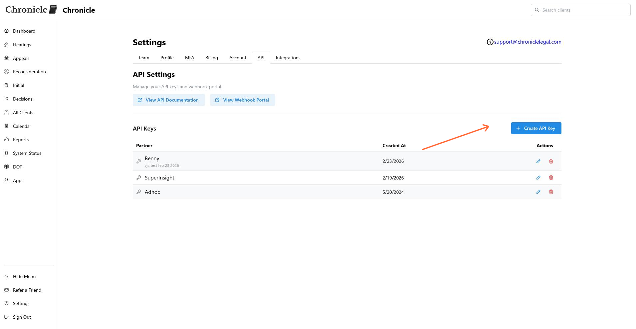
Task: Click the Reconsideration sidebar icon
Action: click(x=6, y=72)
